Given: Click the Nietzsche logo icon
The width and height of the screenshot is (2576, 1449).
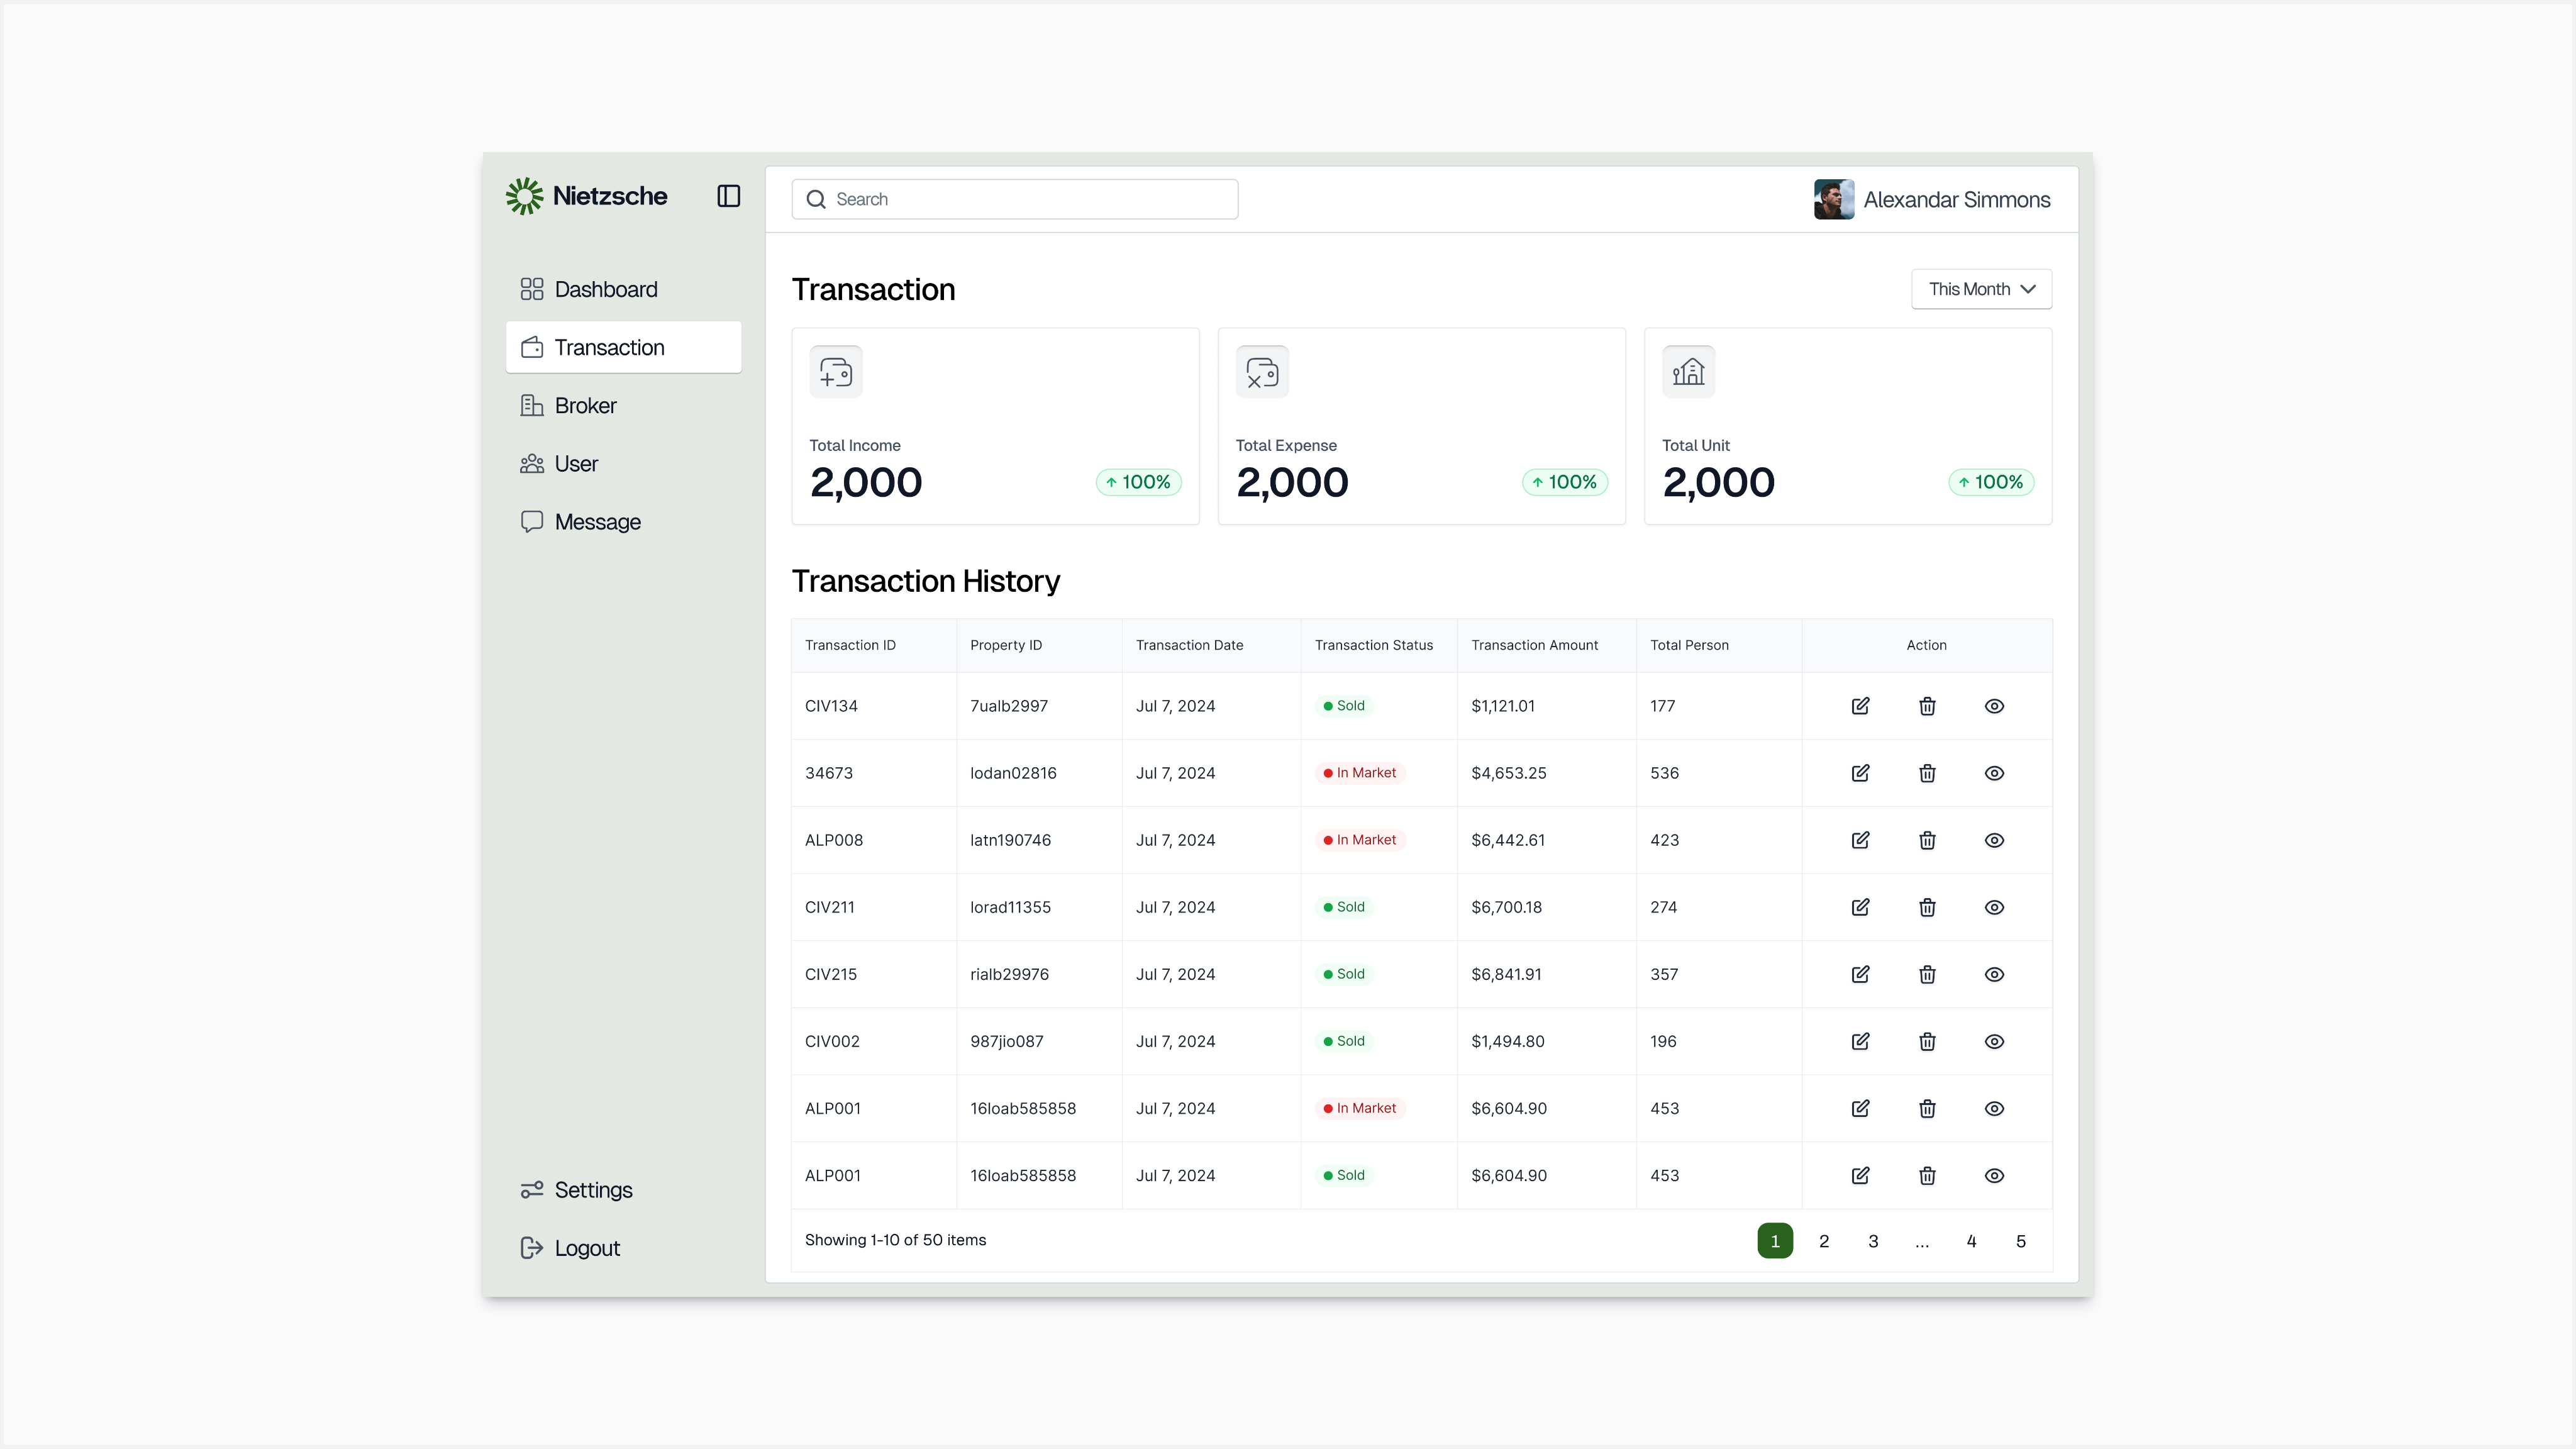Looking at the screenshot, I should 525,196.
